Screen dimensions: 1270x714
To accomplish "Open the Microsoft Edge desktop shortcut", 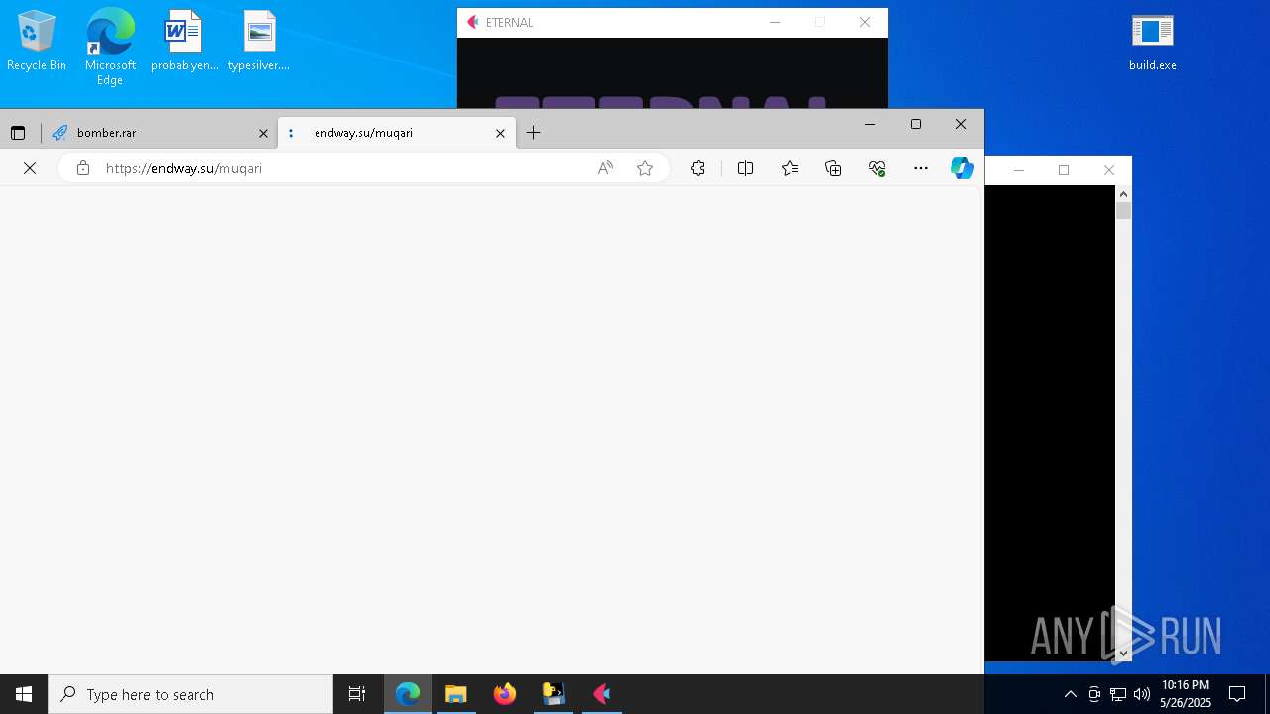I will 110,47.
